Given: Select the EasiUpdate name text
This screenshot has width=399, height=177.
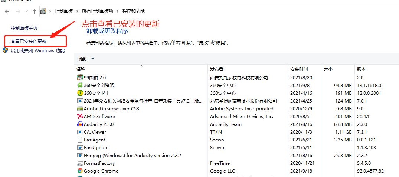Looking at the screenshot, I should (x=96, y=148).
